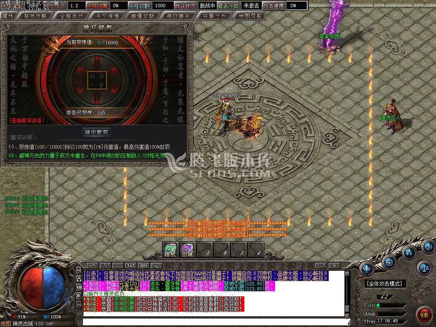Viewport: 436px width, 327px height.
Task: Open the 游戏攻略 game guide menu
Action: pos(35,16)
